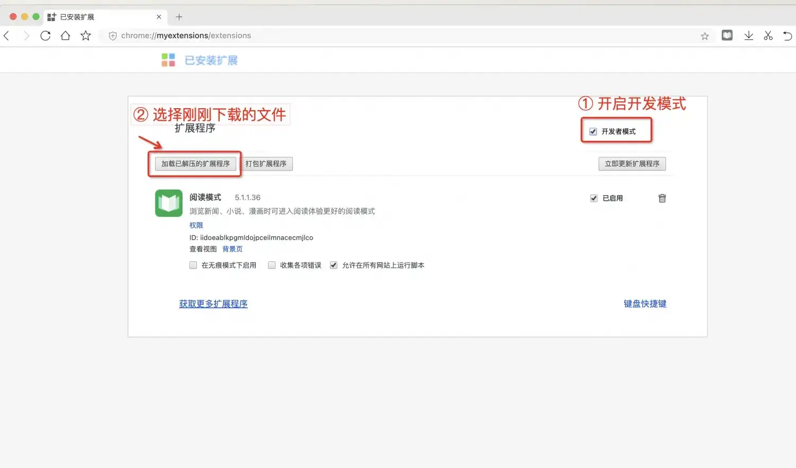Toggle 开发者模式 checkbox
This screenshot has height=468, width=796.
(x=593, y=131)
